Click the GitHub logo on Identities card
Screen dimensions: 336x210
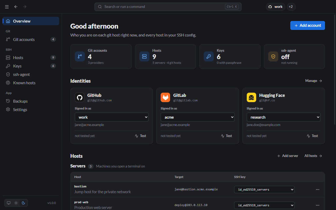(80, 97)
